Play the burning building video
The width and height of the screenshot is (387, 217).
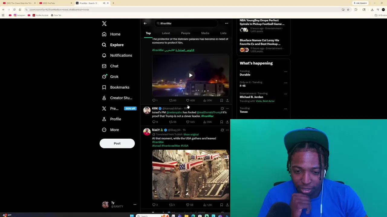190,75
